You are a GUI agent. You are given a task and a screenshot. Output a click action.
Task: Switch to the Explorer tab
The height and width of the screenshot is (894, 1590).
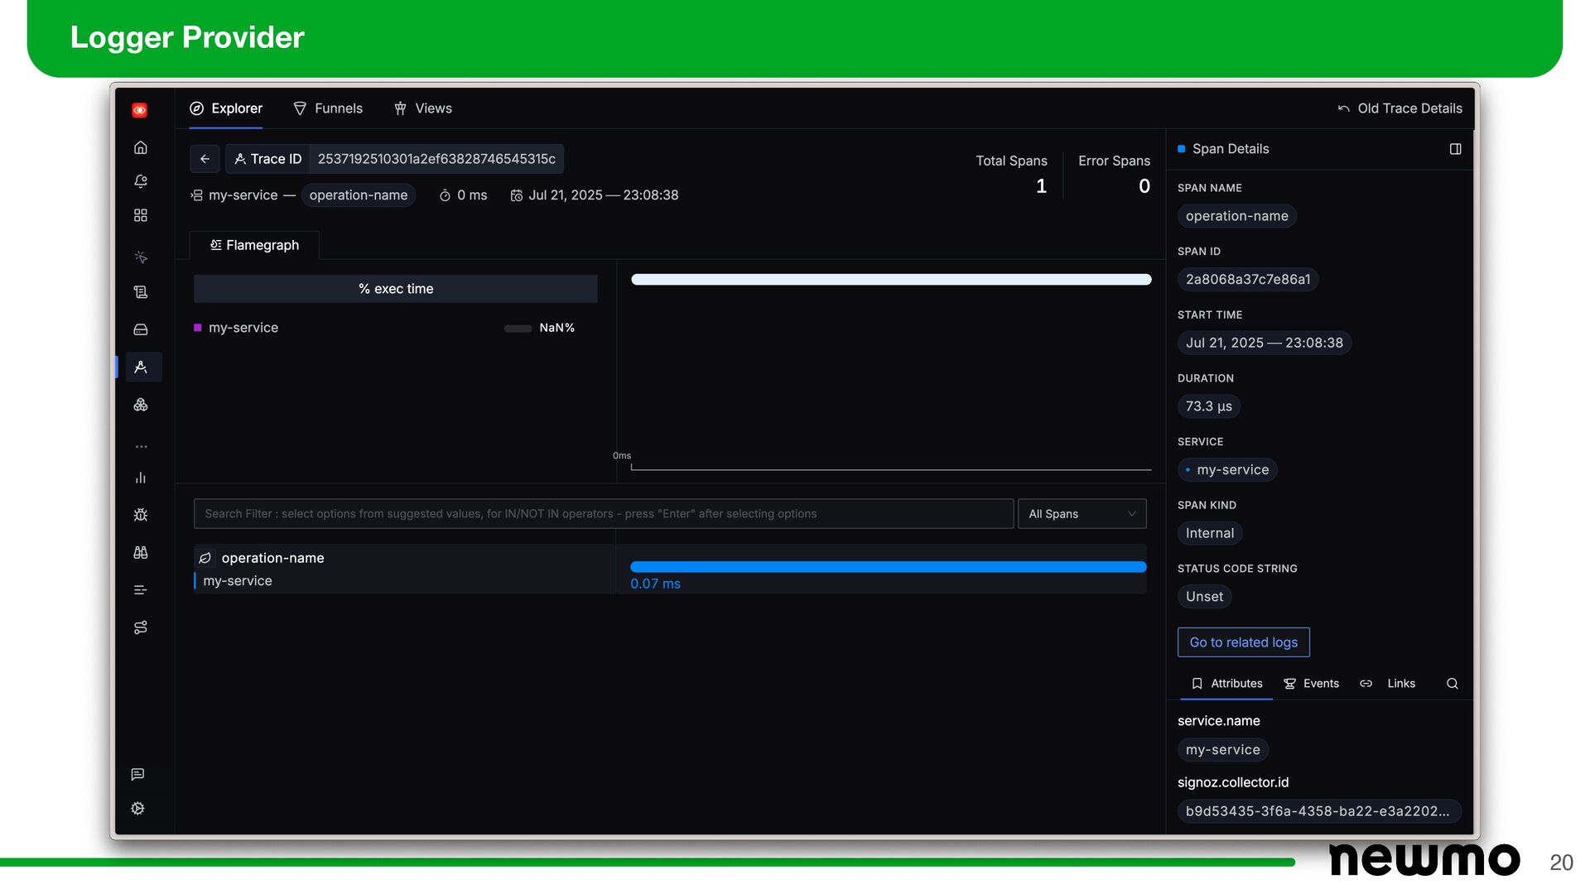click(x=226, y=108)
